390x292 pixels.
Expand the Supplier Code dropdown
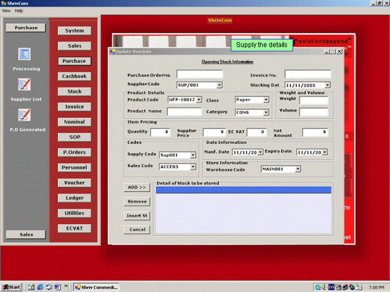219,85
